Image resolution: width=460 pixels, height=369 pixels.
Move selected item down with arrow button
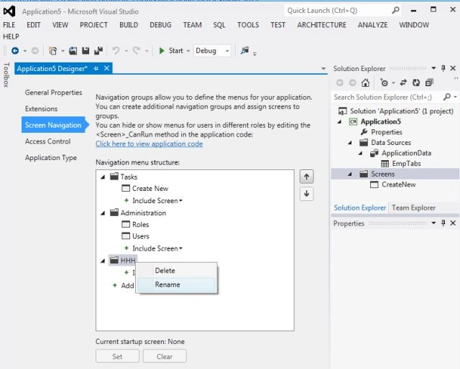click(x=307, y=194)
